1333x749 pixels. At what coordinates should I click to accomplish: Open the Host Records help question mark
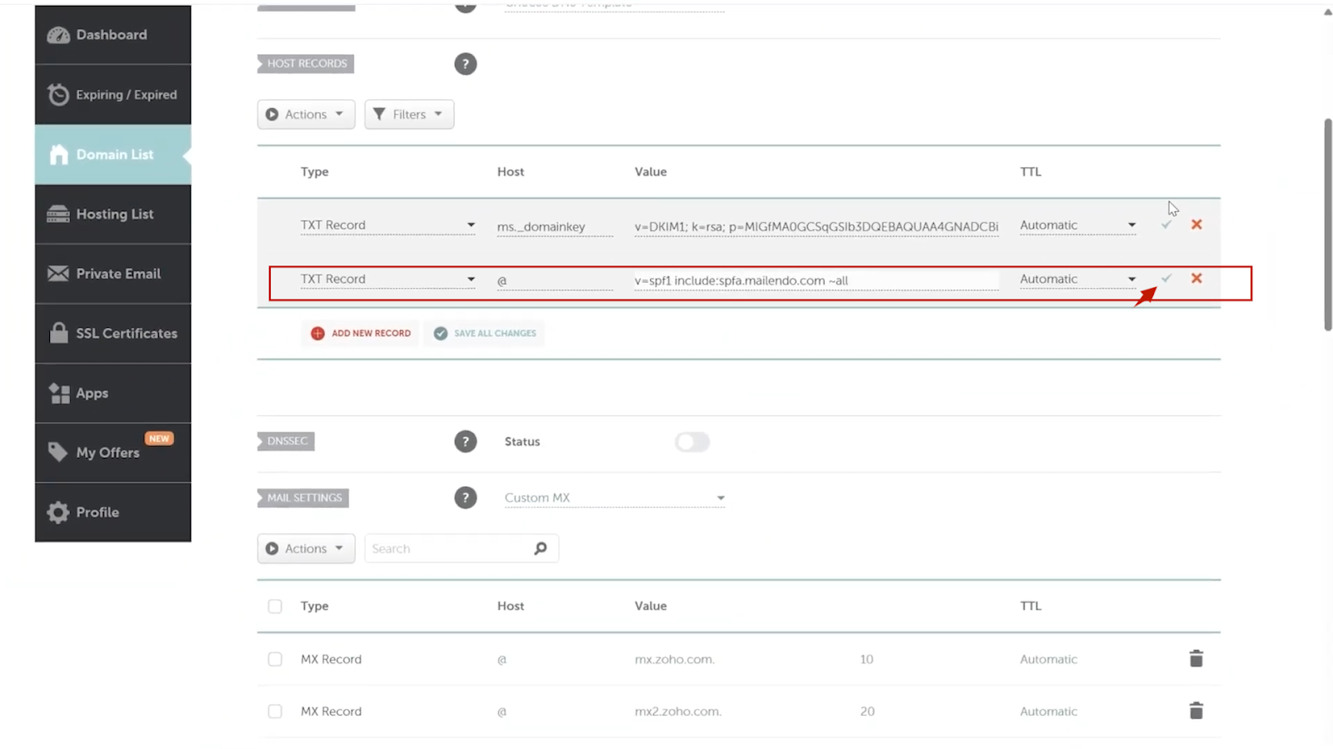coord(466,64)
